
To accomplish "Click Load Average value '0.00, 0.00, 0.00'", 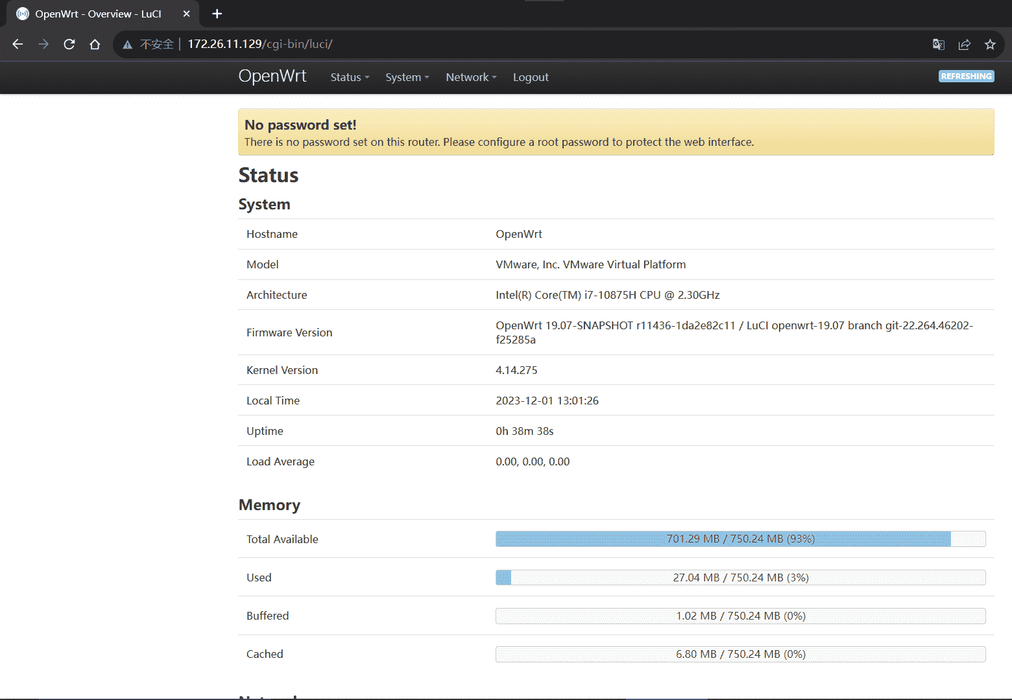I will click(533, 461).
